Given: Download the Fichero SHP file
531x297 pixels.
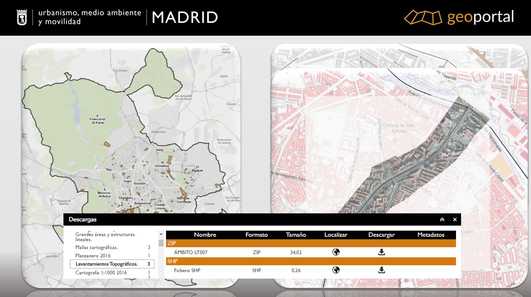Looking at the screenshot, I should pos(381,270).
